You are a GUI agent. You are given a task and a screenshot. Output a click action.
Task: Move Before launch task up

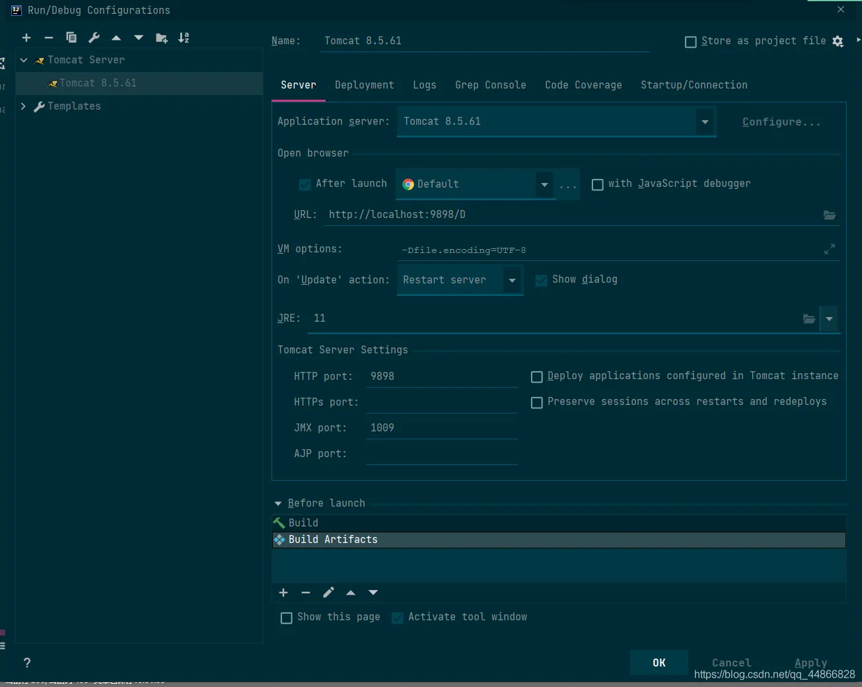(351, 593)
